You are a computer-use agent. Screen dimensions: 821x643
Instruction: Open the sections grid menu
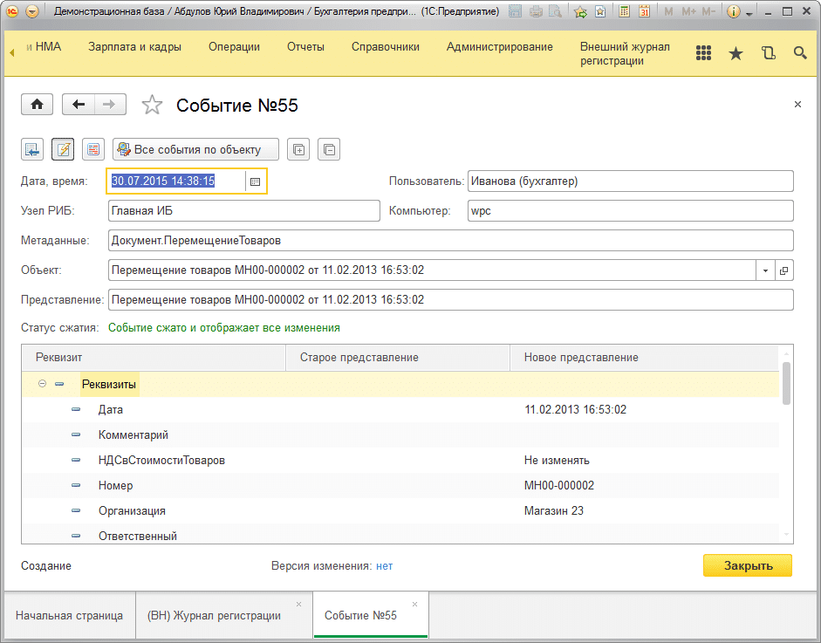[x=704, y=53]
